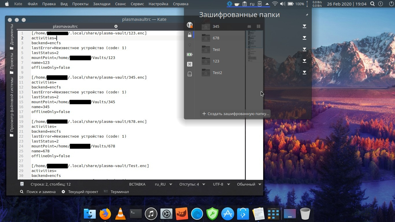Pin the encrypted folders popup open
The image size is (395, 222).
pos(307,15)
